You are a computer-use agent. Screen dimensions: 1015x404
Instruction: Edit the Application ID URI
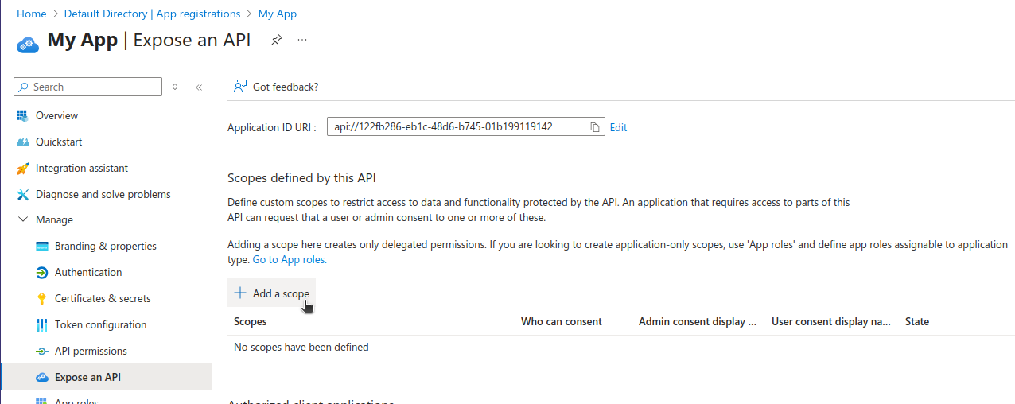tap(618, 127)
